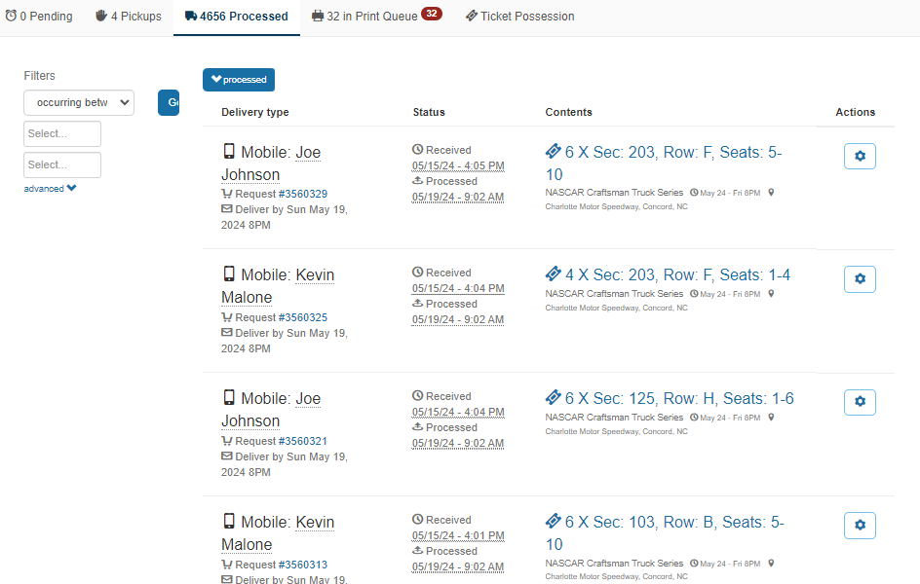Image resolution: width=920 pixels, height=584 pixels.
Task: Open request #3560321 link
Action: [302, 441]
